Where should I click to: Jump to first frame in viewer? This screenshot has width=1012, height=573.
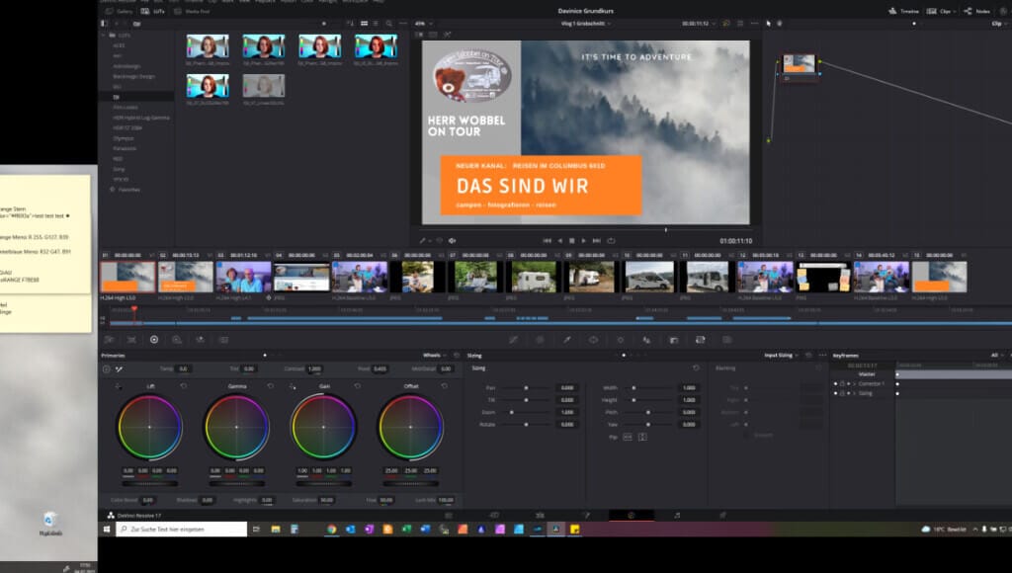coord(547,241)
